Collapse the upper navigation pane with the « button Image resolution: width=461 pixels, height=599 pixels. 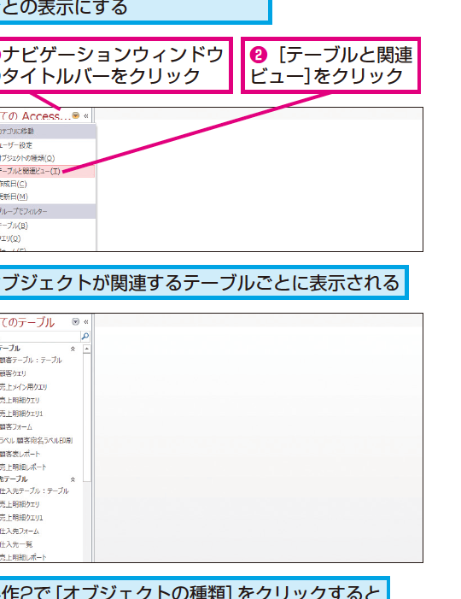click(86, 115)
